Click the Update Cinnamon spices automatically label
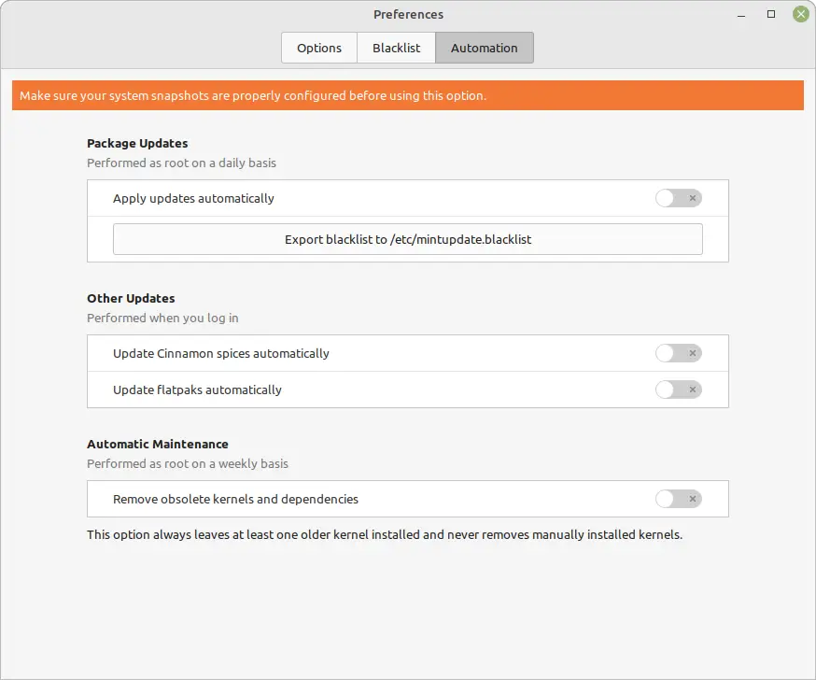The width and height of the screenshot is (816, 680). (x=220, y=353)
